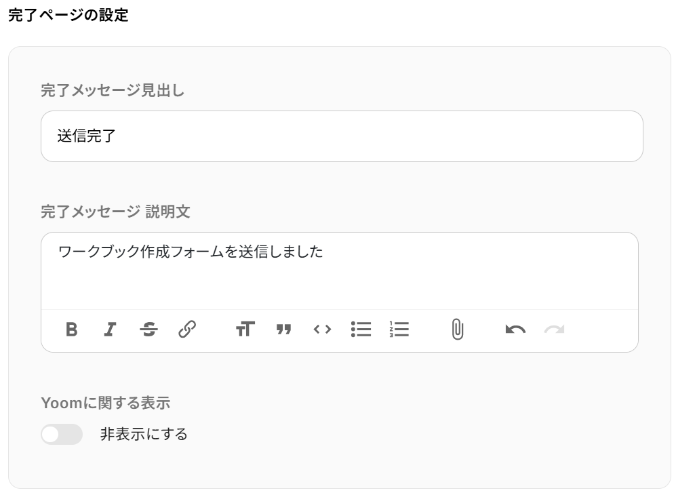Insert a block quote

pyautogui.click(x=283, y=330)
